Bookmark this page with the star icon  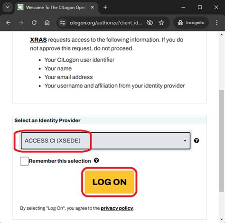click(x=161, y=23)
